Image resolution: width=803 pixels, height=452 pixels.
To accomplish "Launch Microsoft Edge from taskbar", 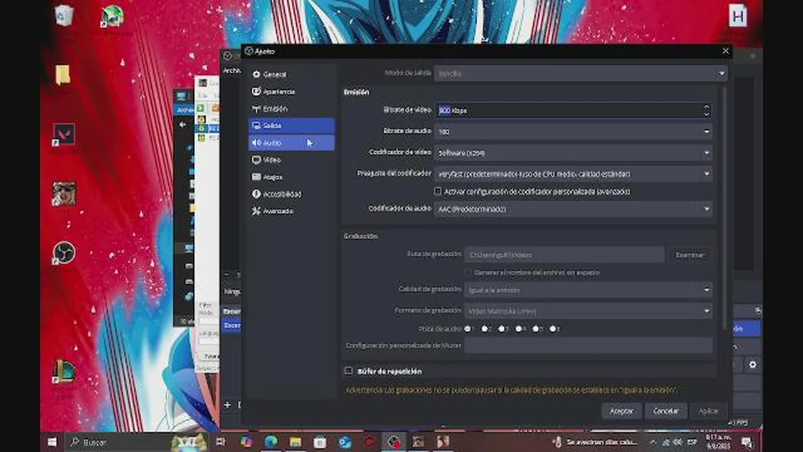I will [x=270, y=442].
